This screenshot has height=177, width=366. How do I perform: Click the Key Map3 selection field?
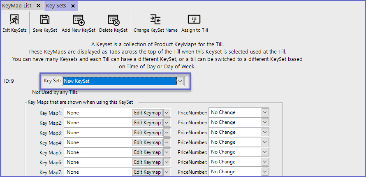(99, 132)
